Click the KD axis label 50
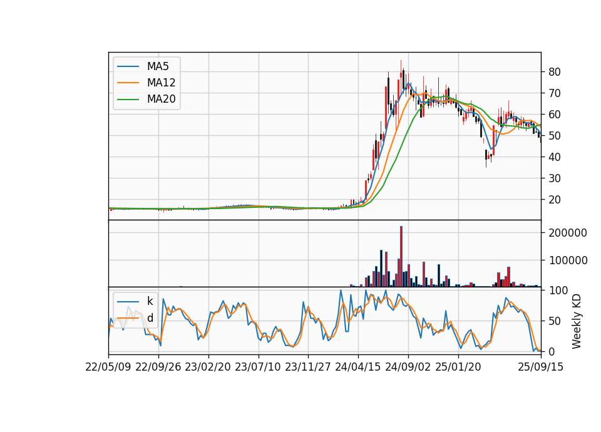 [555, 321]
